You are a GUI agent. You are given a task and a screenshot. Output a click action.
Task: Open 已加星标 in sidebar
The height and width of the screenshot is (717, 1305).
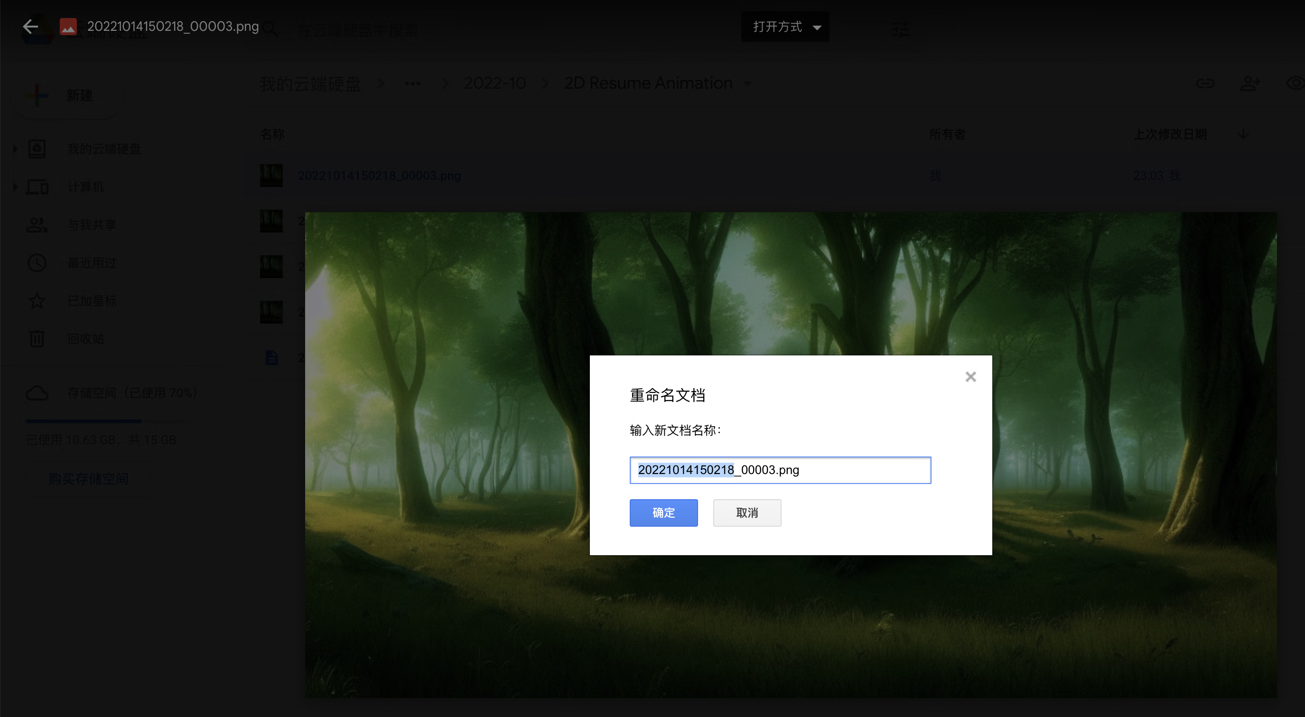pos(92,301)
